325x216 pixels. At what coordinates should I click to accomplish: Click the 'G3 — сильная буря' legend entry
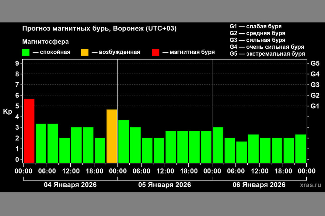pos(257,40)
